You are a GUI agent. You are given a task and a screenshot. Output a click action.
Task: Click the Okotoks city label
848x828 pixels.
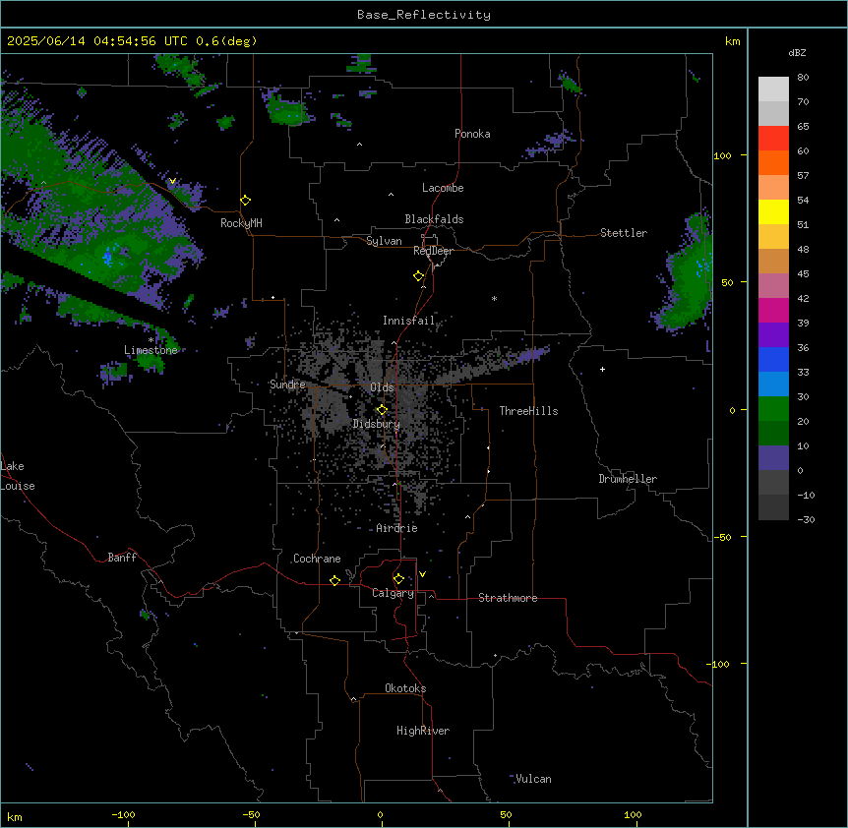point(405,688)
